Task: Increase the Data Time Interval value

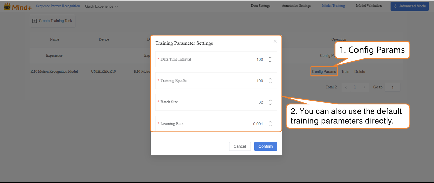Action: (270, 57)
